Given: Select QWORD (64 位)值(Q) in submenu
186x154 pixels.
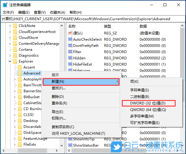Looking at the screenshot, I should (151, 110).
